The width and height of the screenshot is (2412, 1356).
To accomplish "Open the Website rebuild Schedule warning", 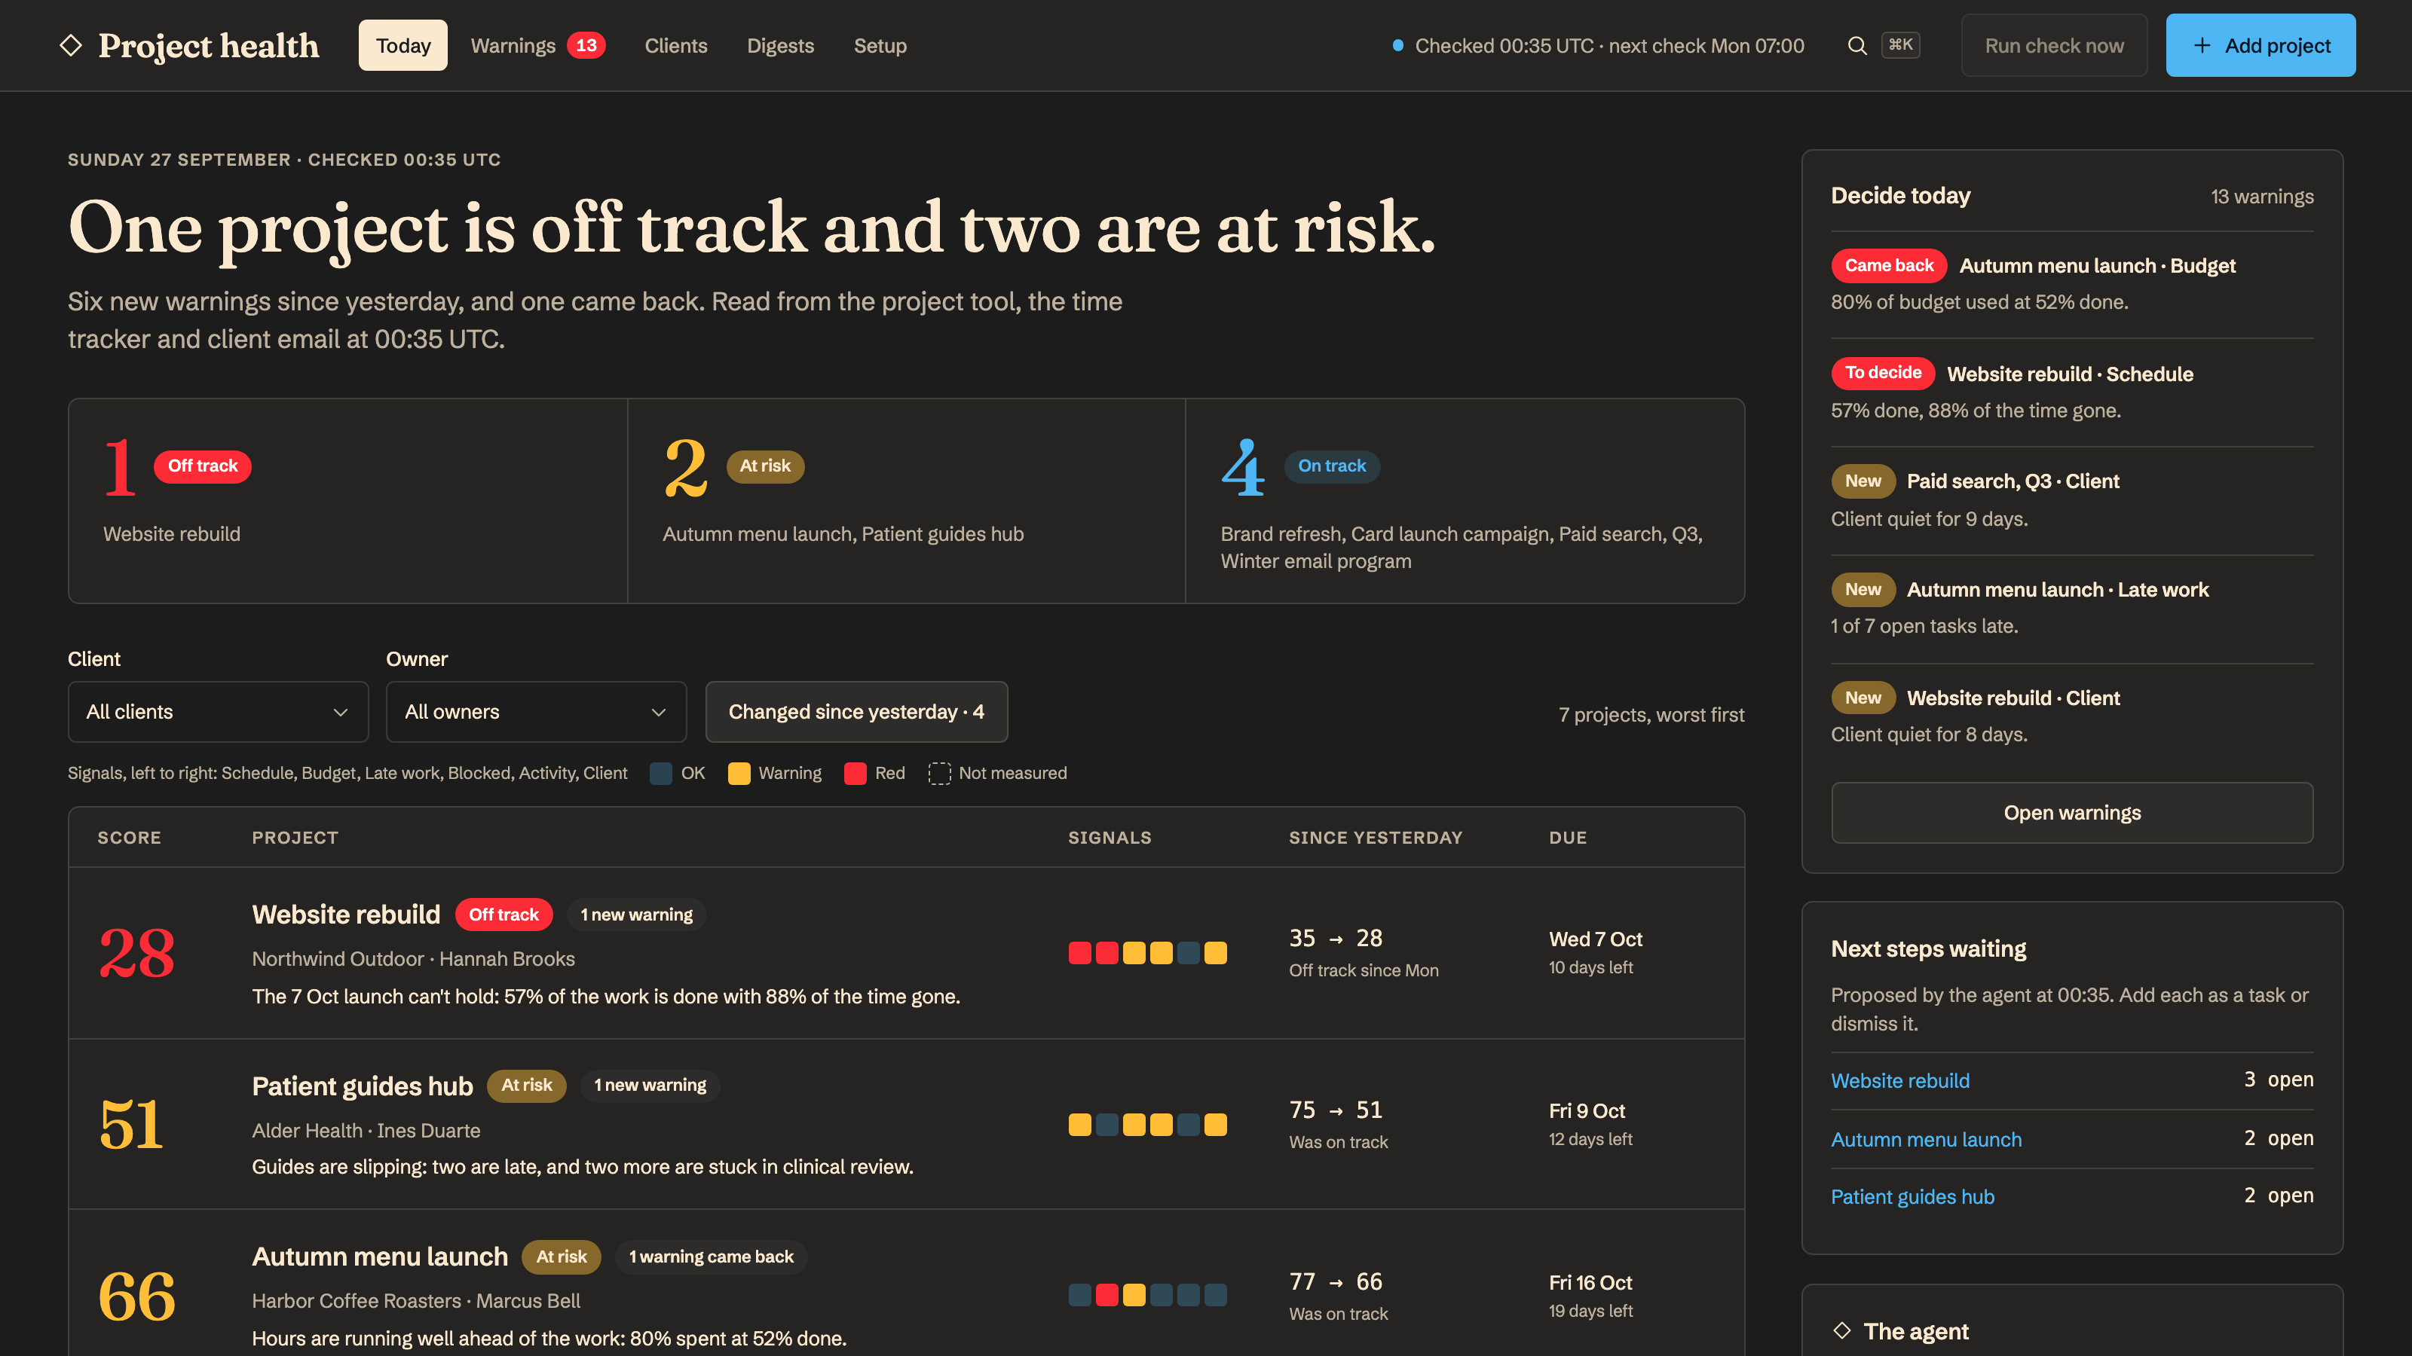I will (2071, 391).
